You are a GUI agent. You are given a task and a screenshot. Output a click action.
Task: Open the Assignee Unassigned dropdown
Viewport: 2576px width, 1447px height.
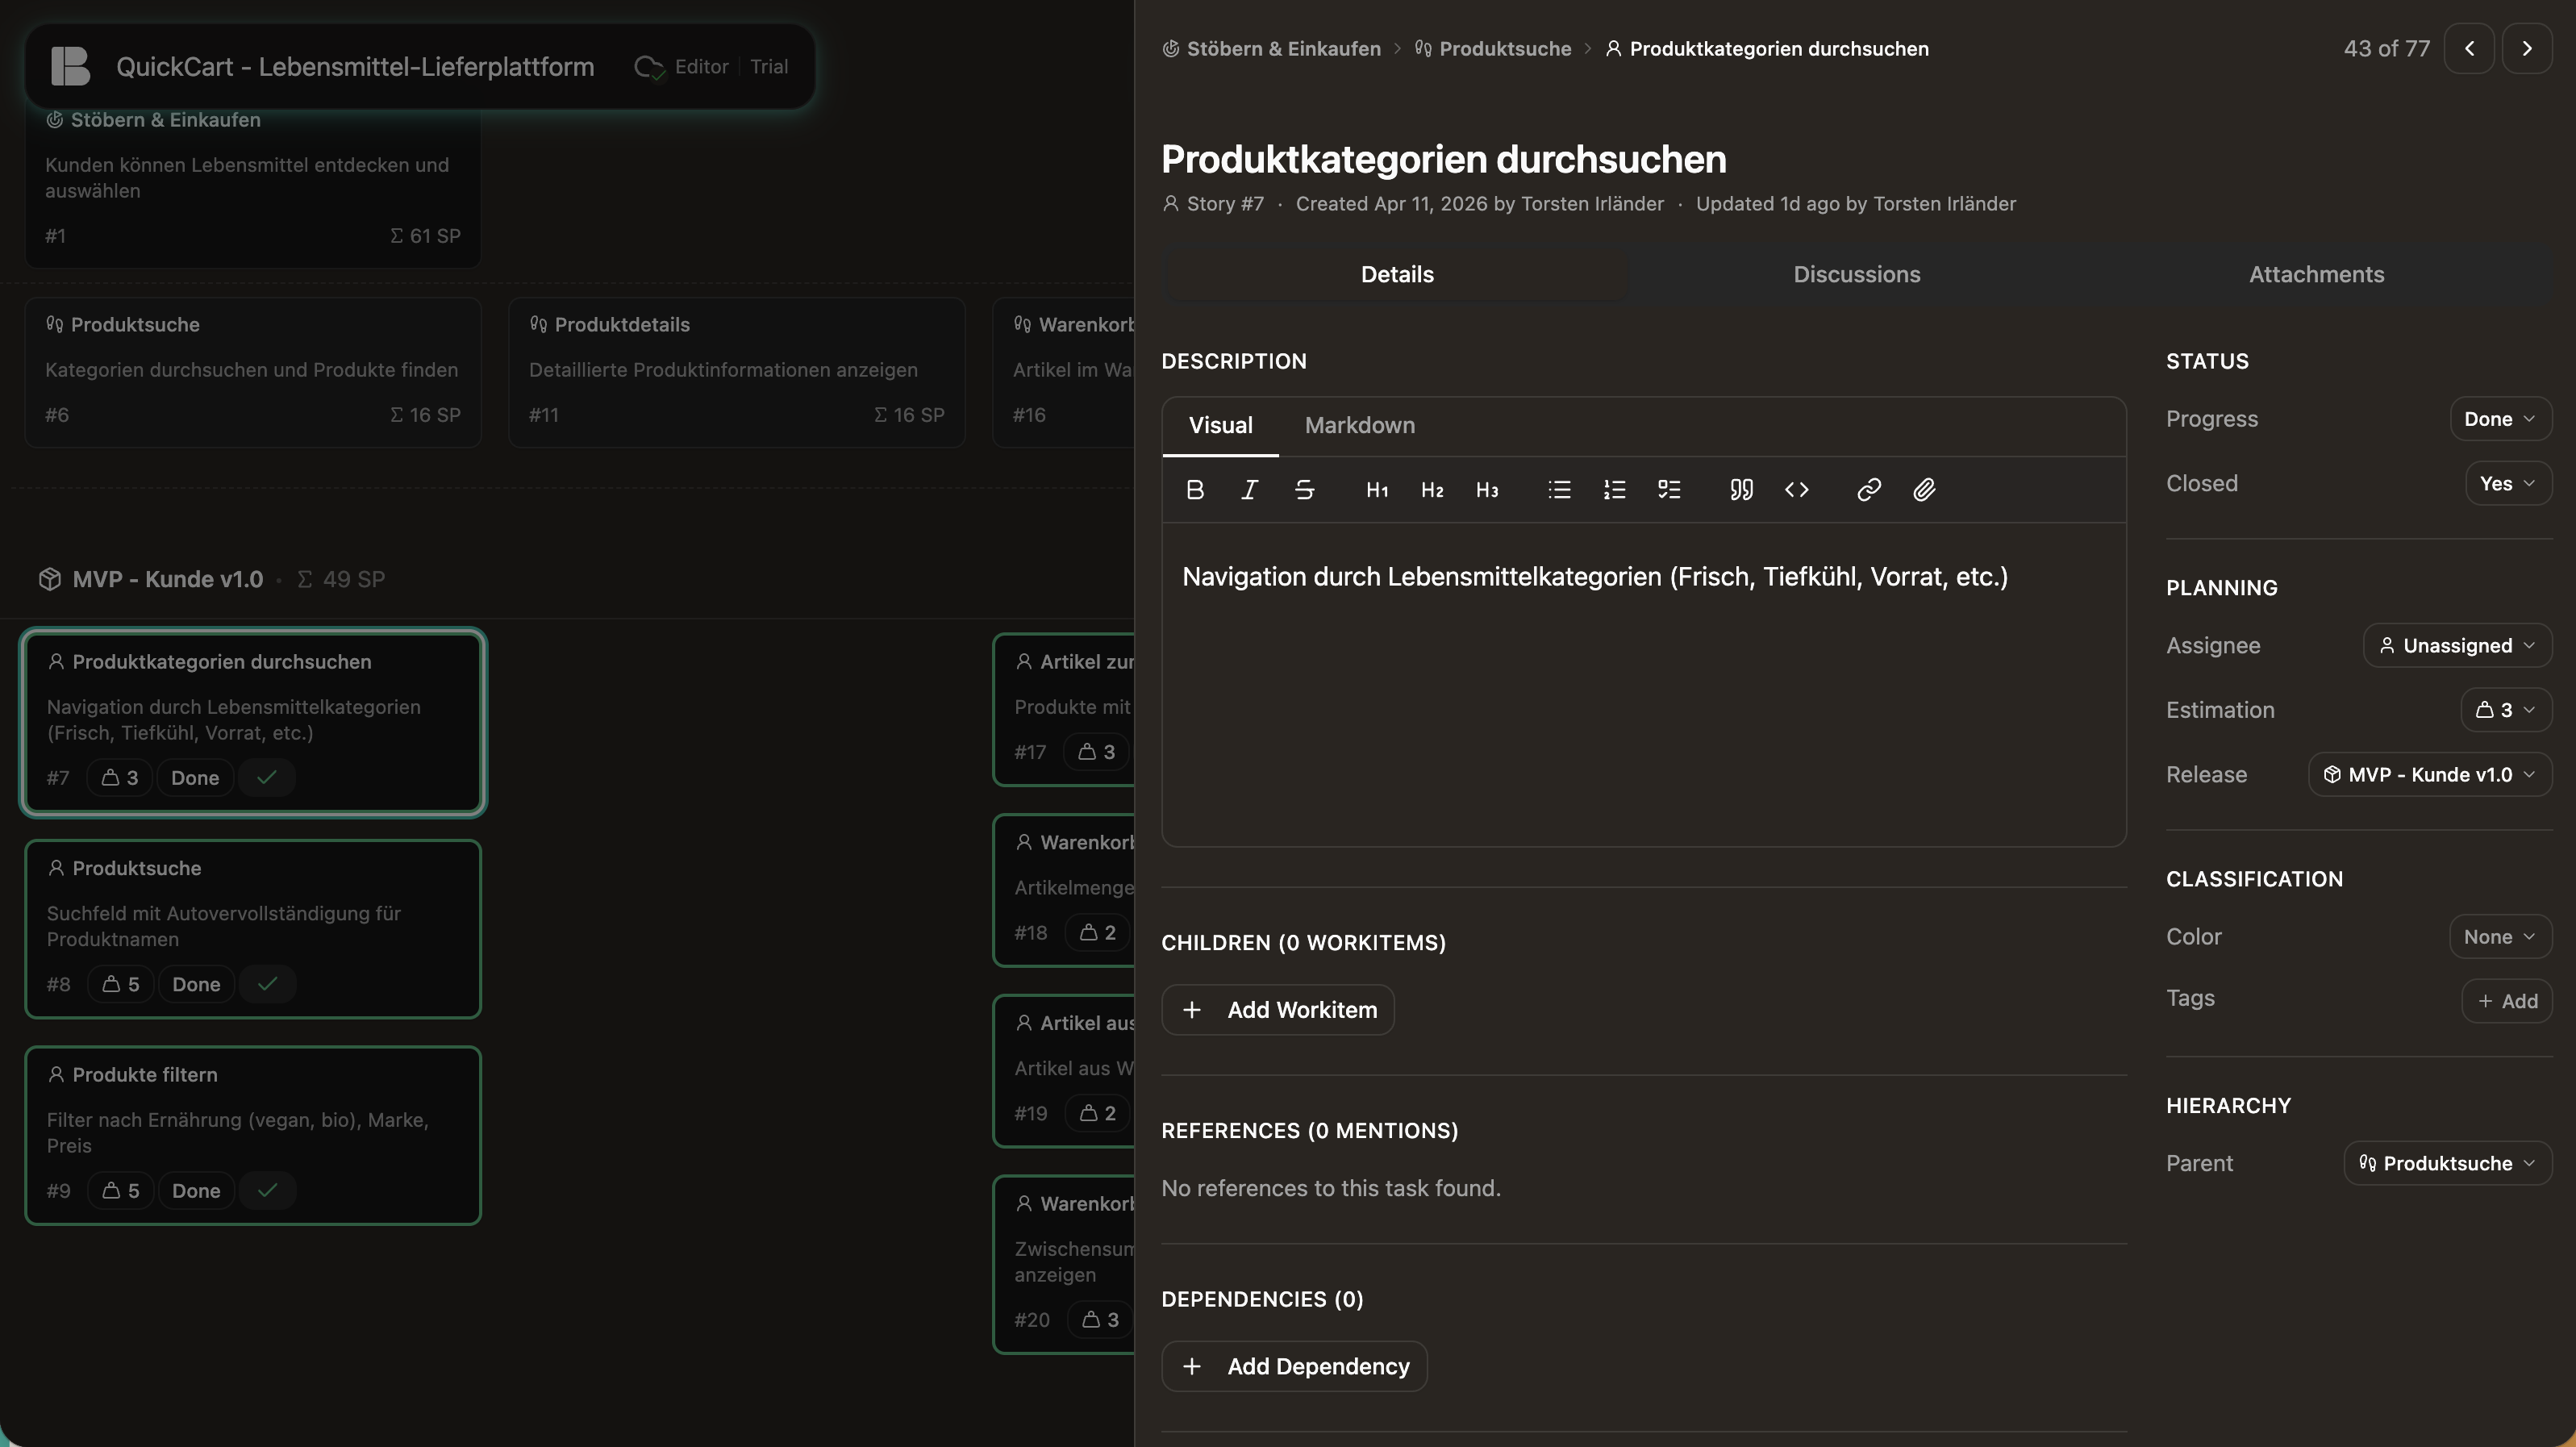tap(2457, 646)
